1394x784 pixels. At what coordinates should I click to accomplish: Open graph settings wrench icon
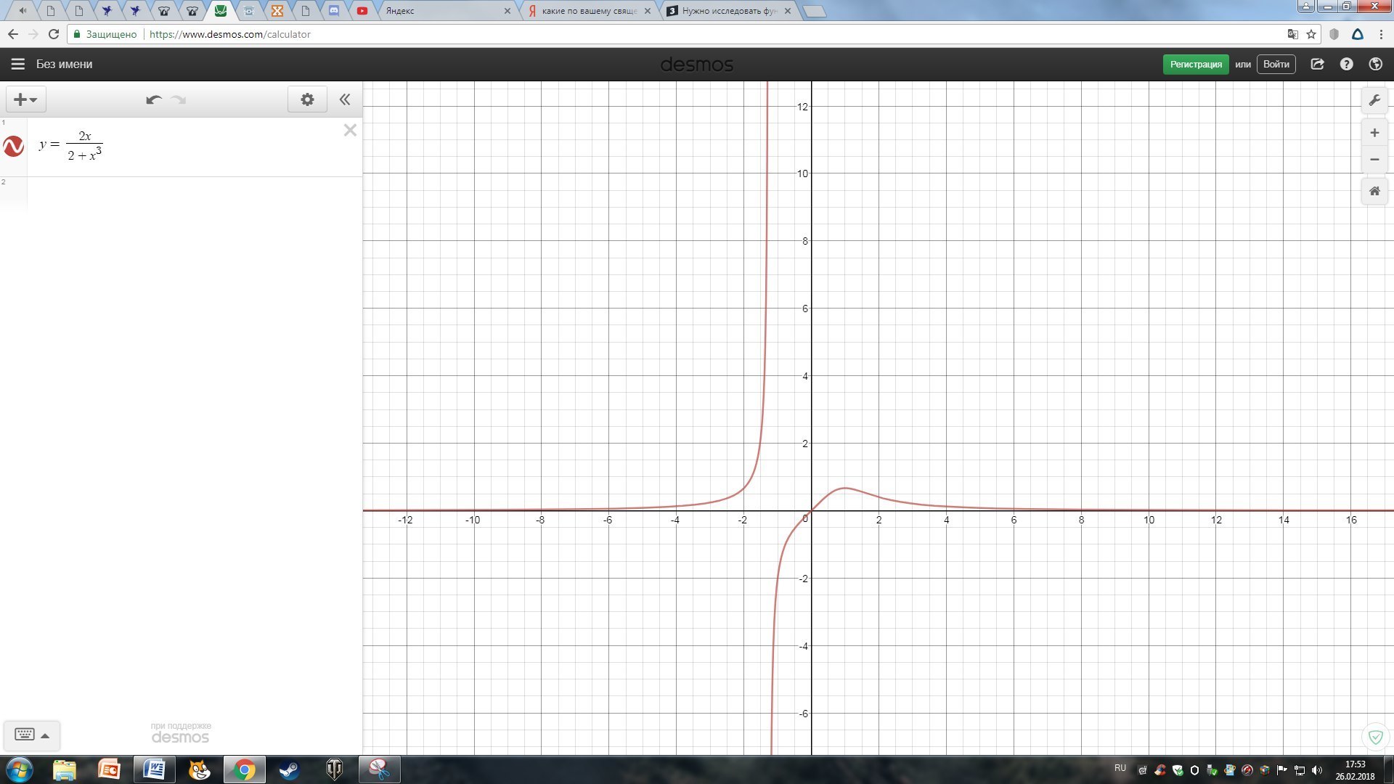pos(1374,100)
